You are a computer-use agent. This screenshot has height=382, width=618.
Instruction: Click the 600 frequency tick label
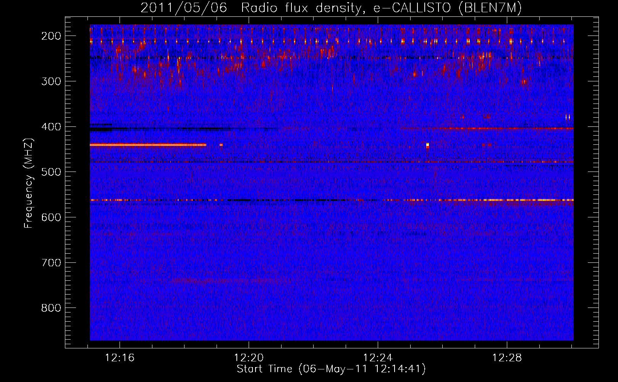[x=51, y=217]
